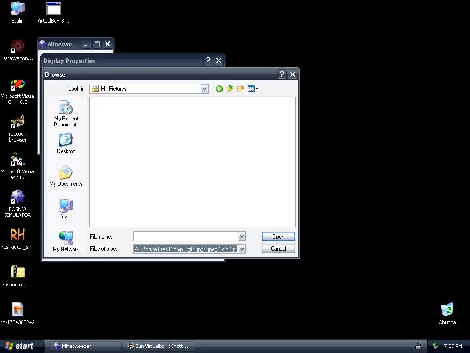Switch to Minesweeper taskbar button
Image resolution: width=470 pixels, height=353 pixels.
[85, 346]
